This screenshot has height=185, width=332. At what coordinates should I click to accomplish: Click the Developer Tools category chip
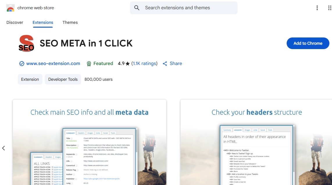pos(63,79)
